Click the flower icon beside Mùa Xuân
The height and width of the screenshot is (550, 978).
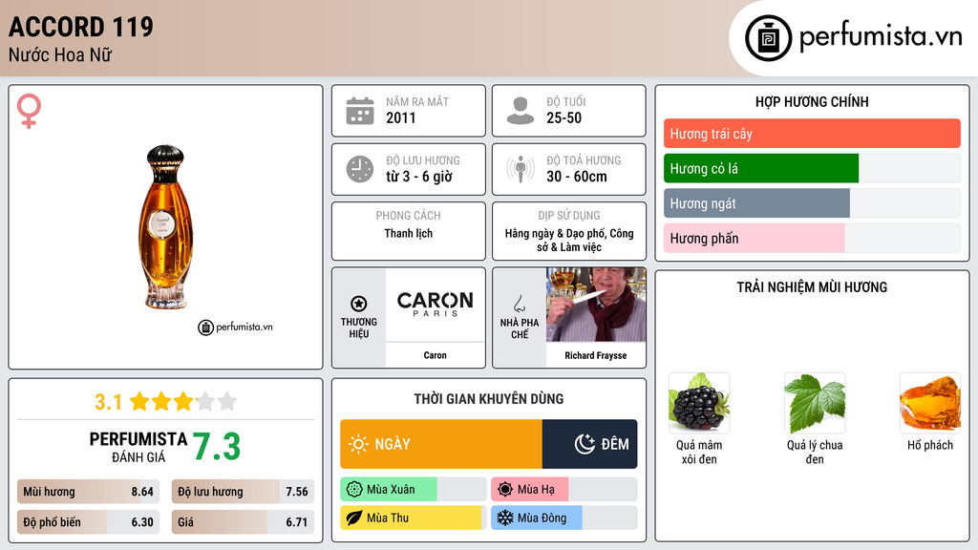tap(354, 490)
